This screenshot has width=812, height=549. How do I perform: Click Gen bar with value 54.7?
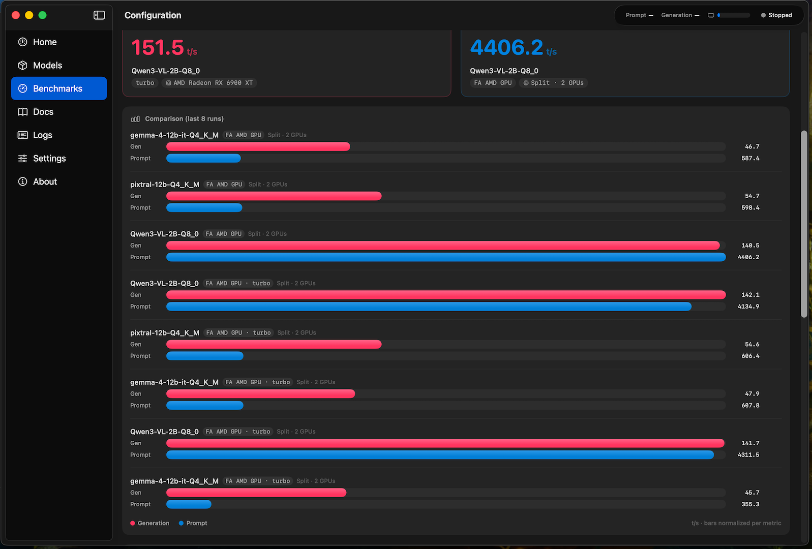tap(274, 196)
